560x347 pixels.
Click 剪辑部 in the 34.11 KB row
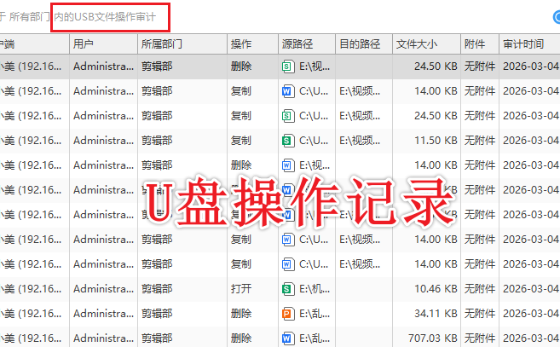[x=157, y=314]
